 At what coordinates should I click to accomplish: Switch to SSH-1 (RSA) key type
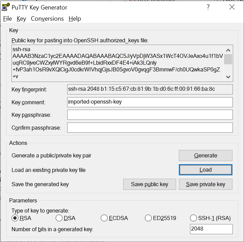pyautogui.click(x=193, y=218)
